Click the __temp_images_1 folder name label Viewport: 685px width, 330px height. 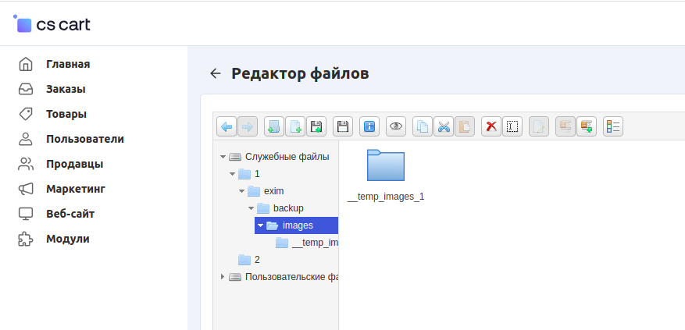386,197
